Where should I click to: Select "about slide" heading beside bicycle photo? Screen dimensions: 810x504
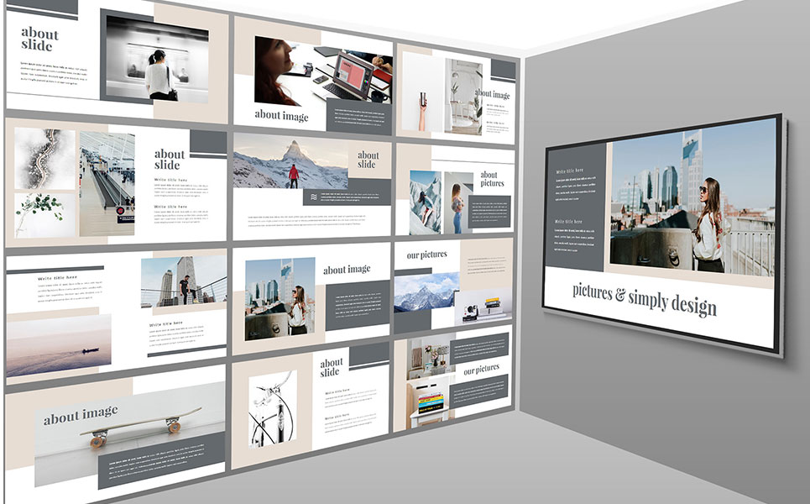point(331,367)
